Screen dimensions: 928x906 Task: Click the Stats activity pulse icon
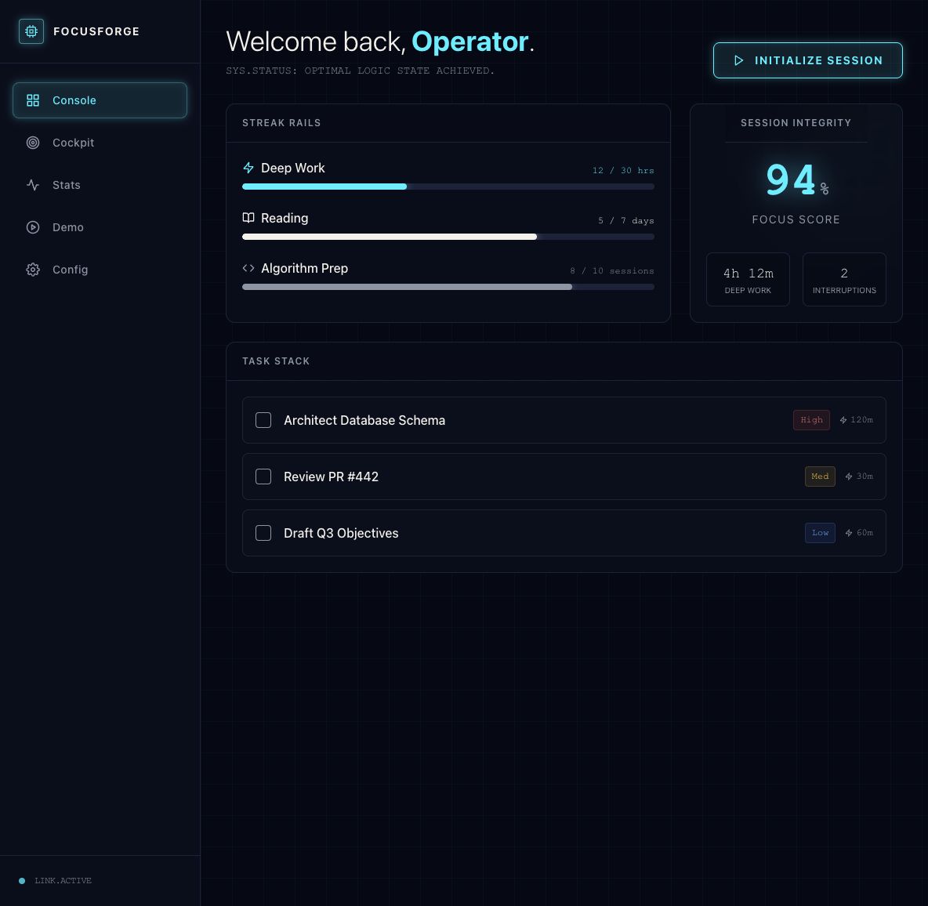[x=33, y=185]
